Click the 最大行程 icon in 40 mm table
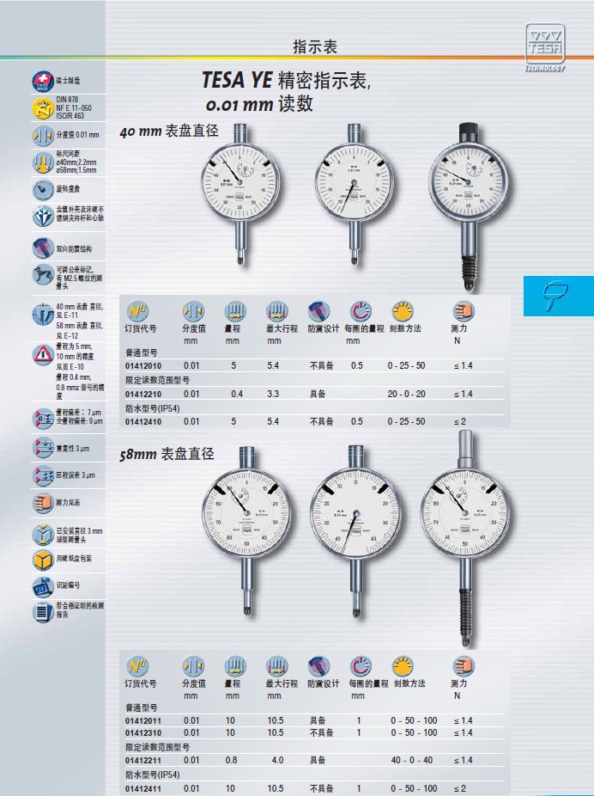 click(x=276, y=310)
